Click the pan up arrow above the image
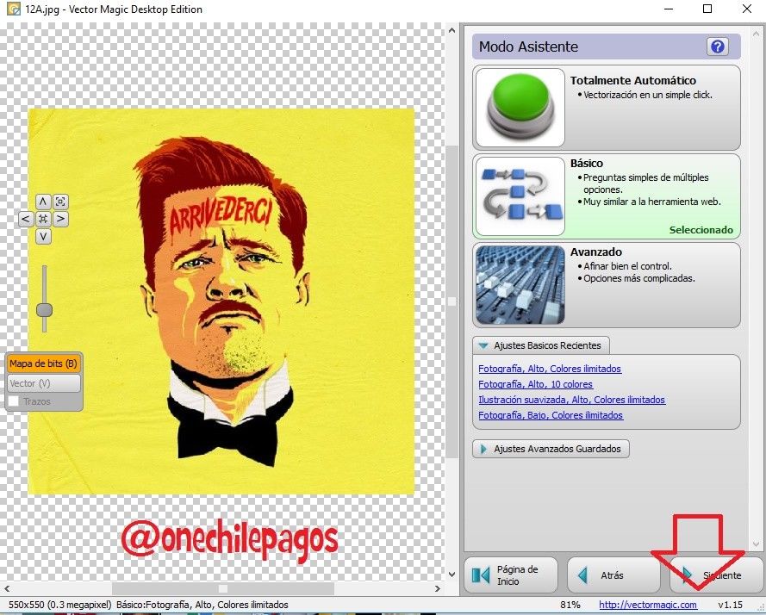Screen dimensions: 766x615 click(x=42, y=202)
